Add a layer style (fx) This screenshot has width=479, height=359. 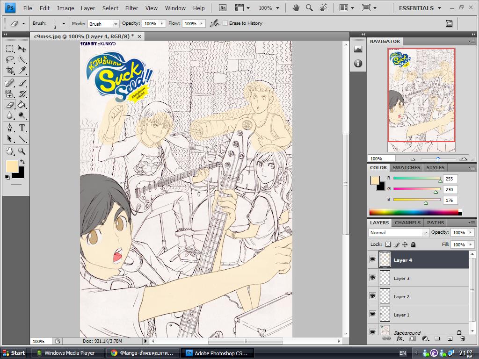click(399, 338)
